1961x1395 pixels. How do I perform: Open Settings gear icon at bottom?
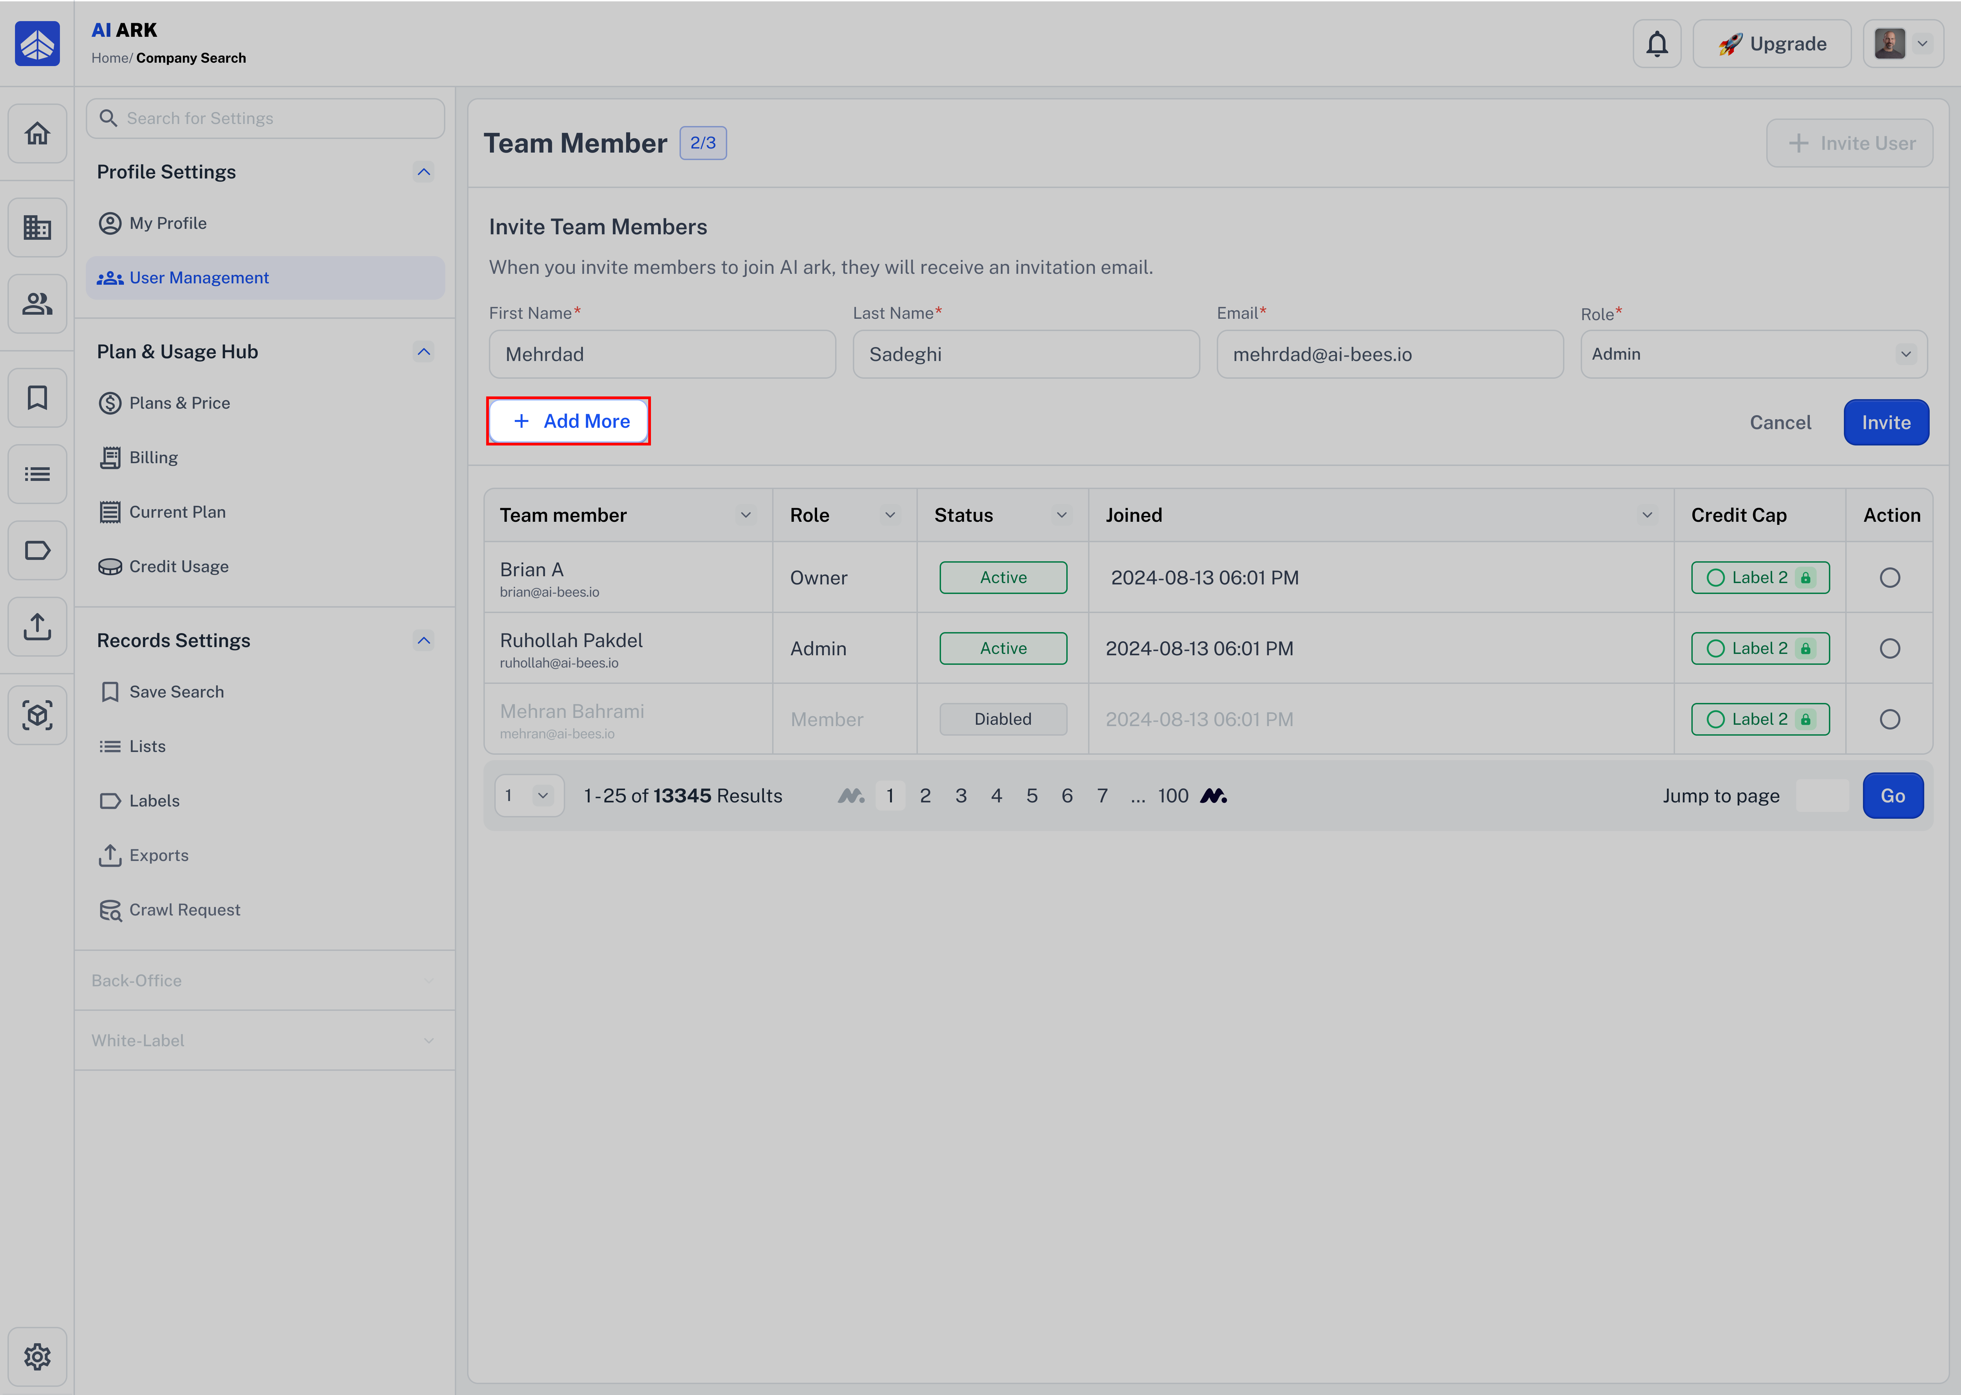37,1357
